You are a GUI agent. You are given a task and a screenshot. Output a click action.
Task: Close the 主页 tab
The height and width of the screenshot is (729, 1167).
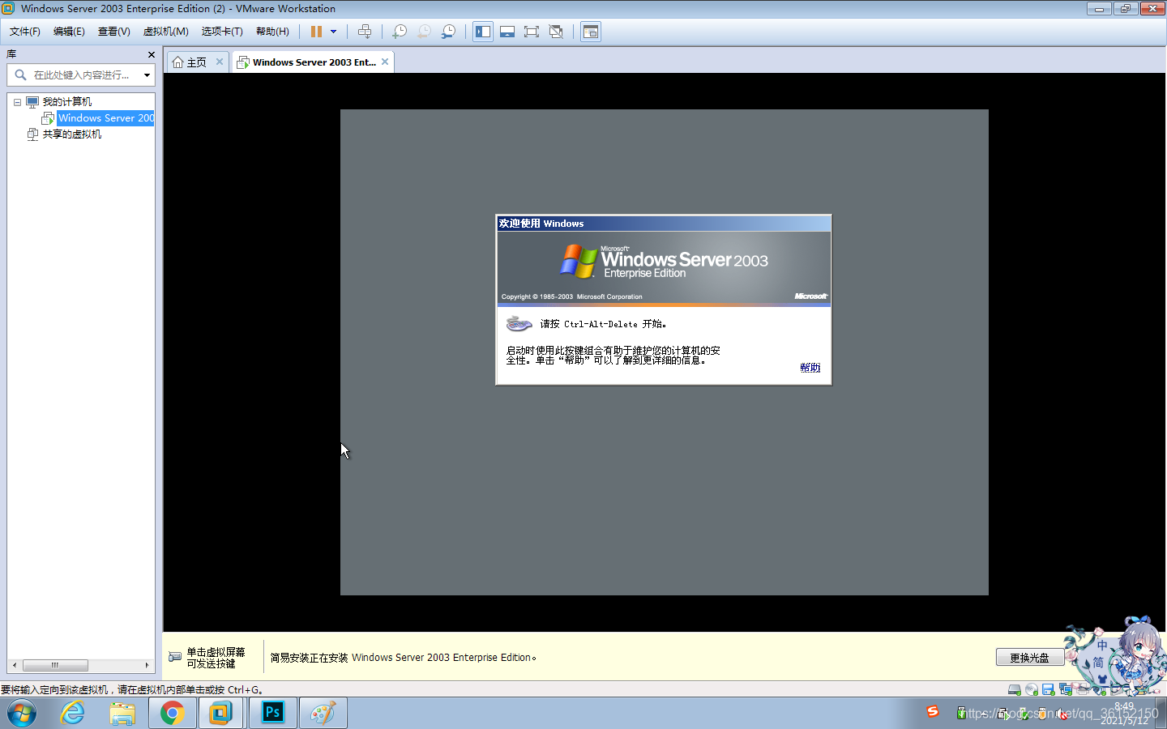(219, 62)
